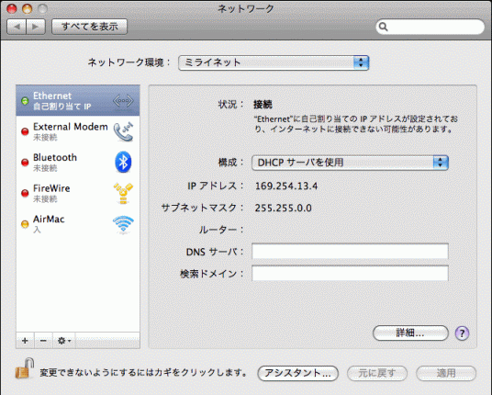Focus the search field in toolbar

click(430, 27)
